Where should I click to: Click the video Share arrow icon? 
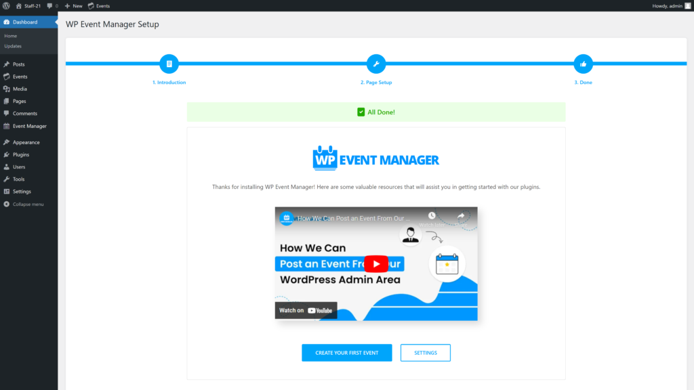(x=461, y=216)
